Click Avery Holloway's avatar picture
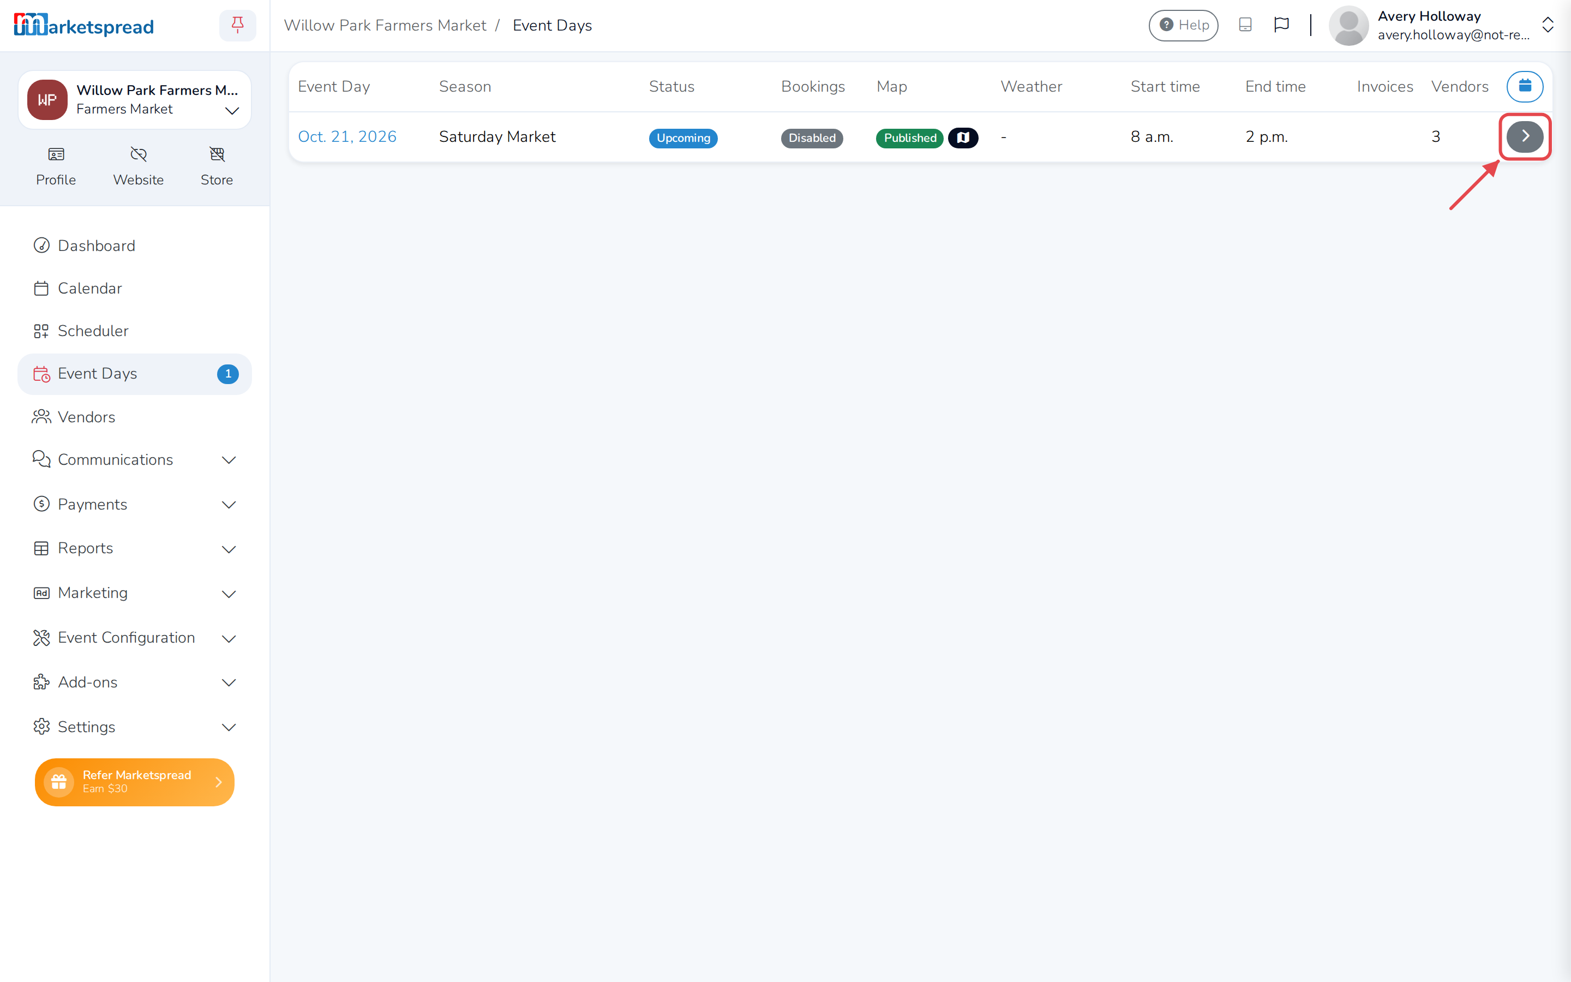1571x982 pixels. pos(1348,25)
